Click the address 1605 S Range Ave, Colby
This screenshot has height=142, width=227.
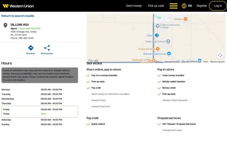23,32
